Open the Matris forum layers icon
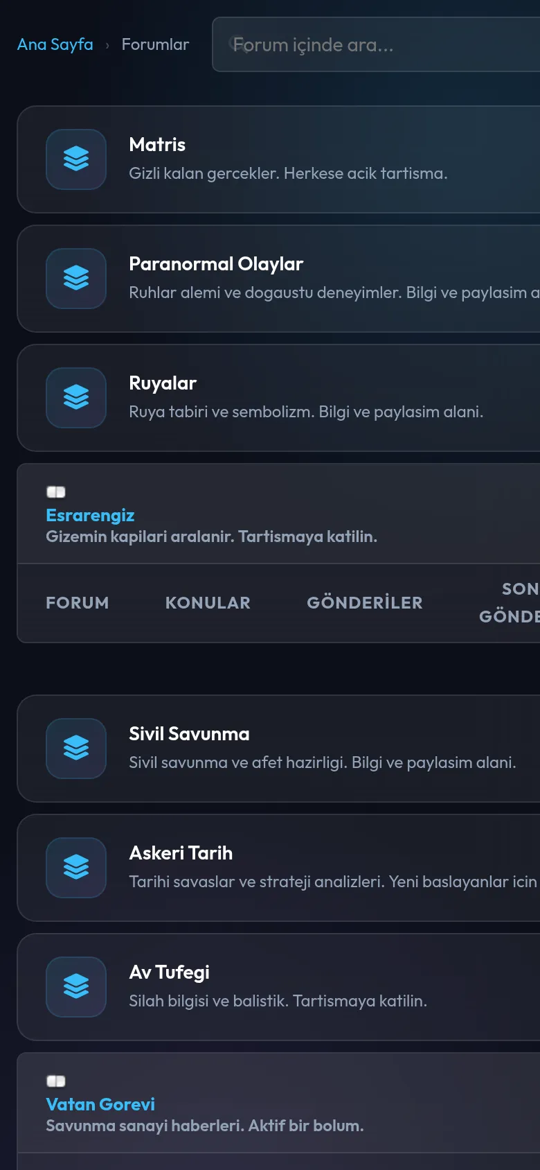The height and width of the screenshot is (1170, 540). [76, 159]
